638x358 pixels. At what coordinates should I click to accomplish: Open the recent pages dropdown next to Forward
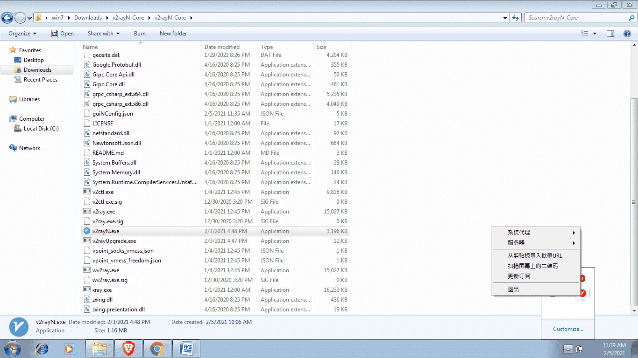[30, 18]
